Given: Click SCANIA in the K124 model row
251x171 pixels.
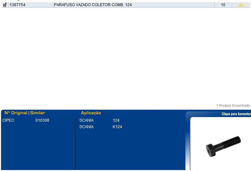Looking at the screenshot, I should click(86, 127).
